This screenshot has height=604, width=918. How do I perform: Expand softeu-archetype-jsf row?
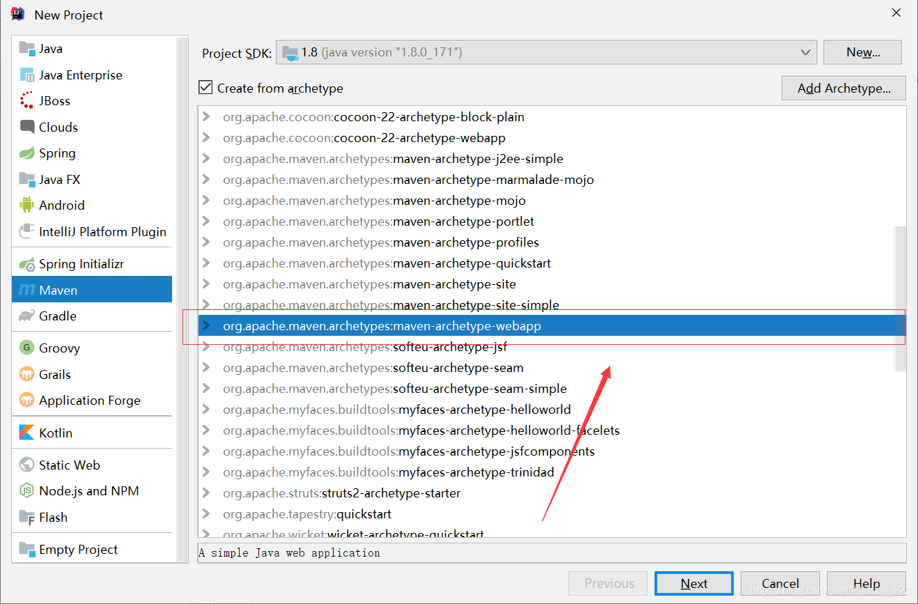tap(205, 347)
